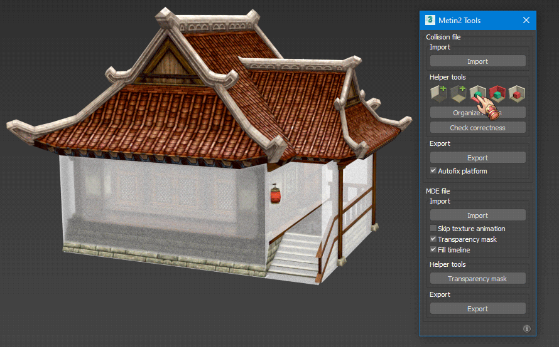
Task: Click the Transparency mask helper tool button
Action: coord(478,278)
